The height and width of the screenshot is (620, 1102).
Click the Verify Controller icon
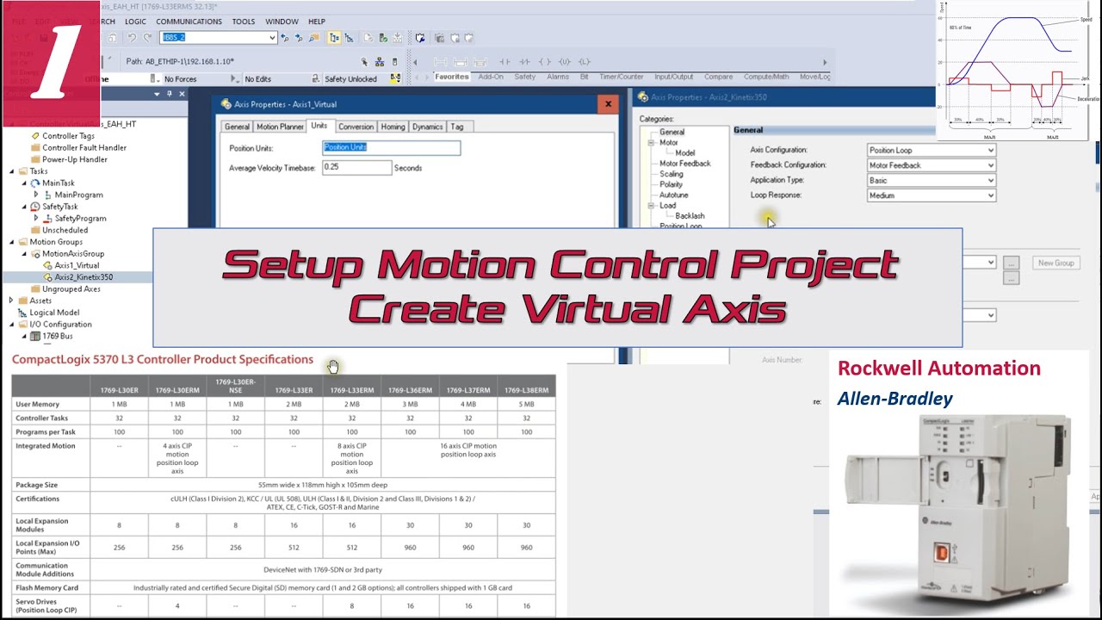(x=381, y=38)
